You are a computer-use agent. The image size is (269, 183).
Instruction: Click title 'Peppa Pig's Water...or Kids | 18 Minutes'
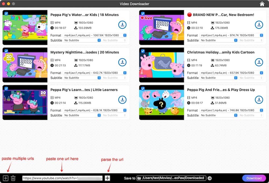point(84,15)
